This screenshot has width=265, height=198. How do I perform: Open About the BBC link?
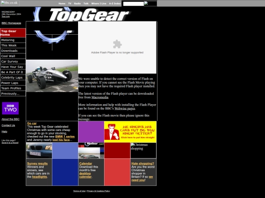pyautogui.click(x=10, y=119)
